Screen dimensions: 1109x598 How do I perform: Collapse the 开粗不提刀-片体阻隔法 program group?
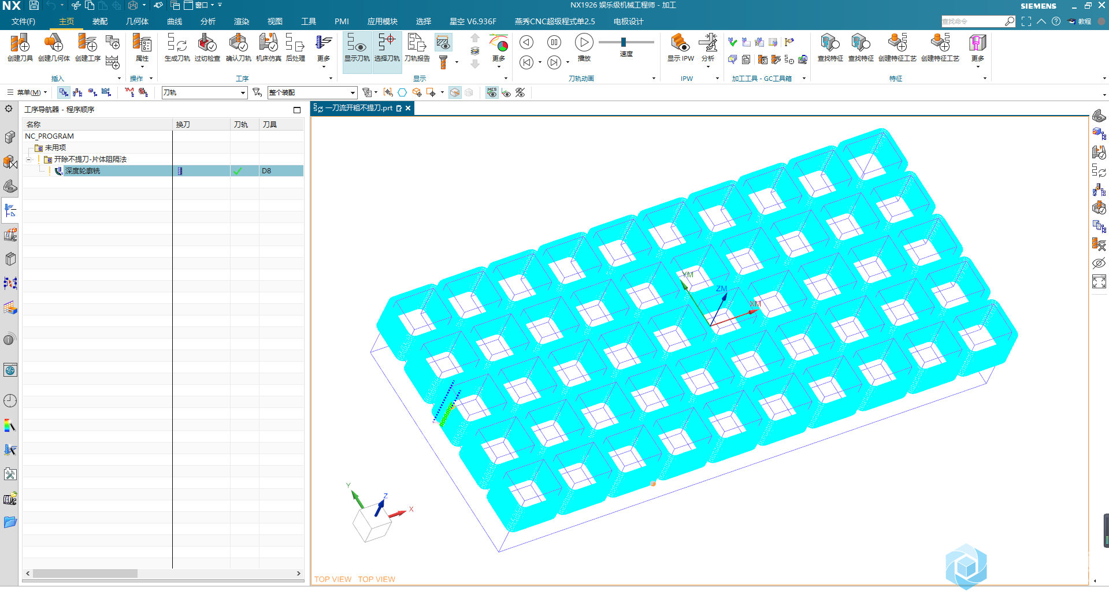[x=29, y=159]
